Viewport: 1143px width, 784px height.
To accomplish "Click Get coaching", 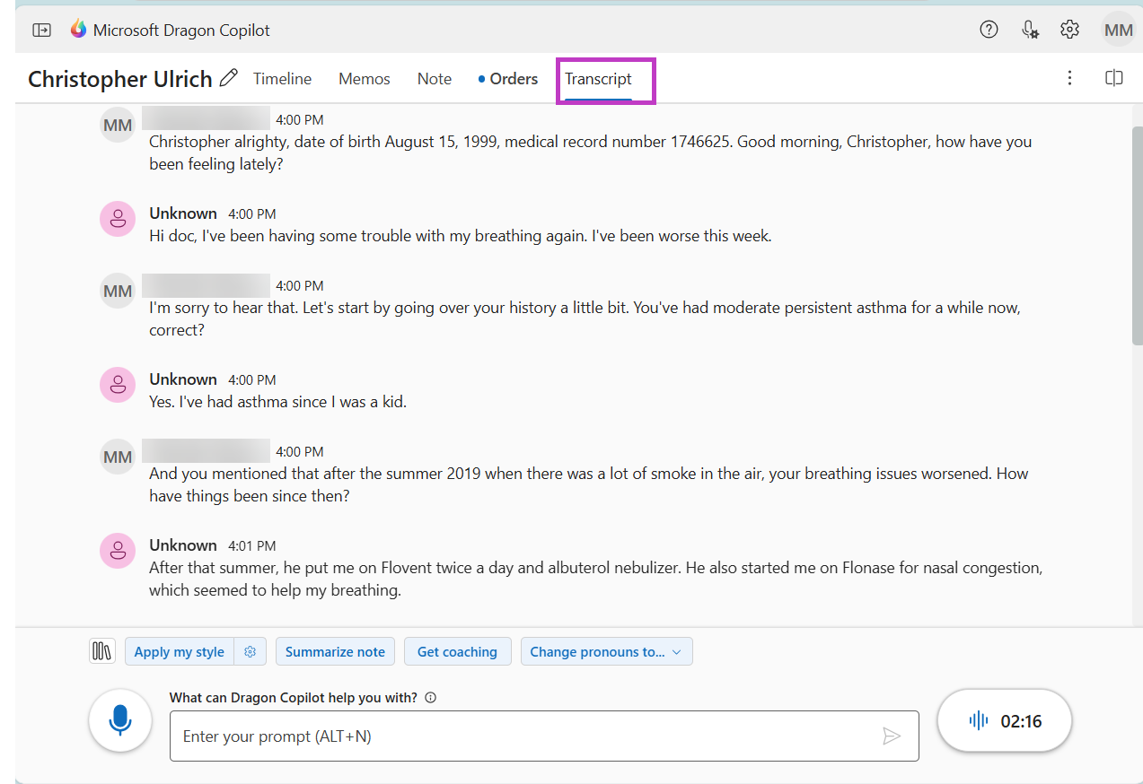I will (x=457, y=651).
